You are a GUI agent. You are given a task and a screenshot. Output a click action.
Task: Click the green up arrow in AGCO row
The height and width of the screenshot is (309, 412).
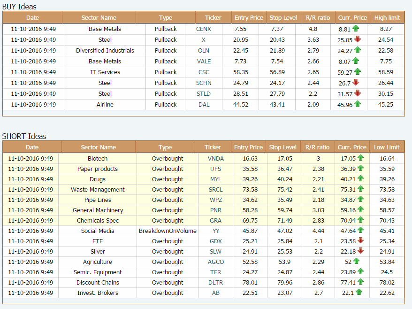356,261
